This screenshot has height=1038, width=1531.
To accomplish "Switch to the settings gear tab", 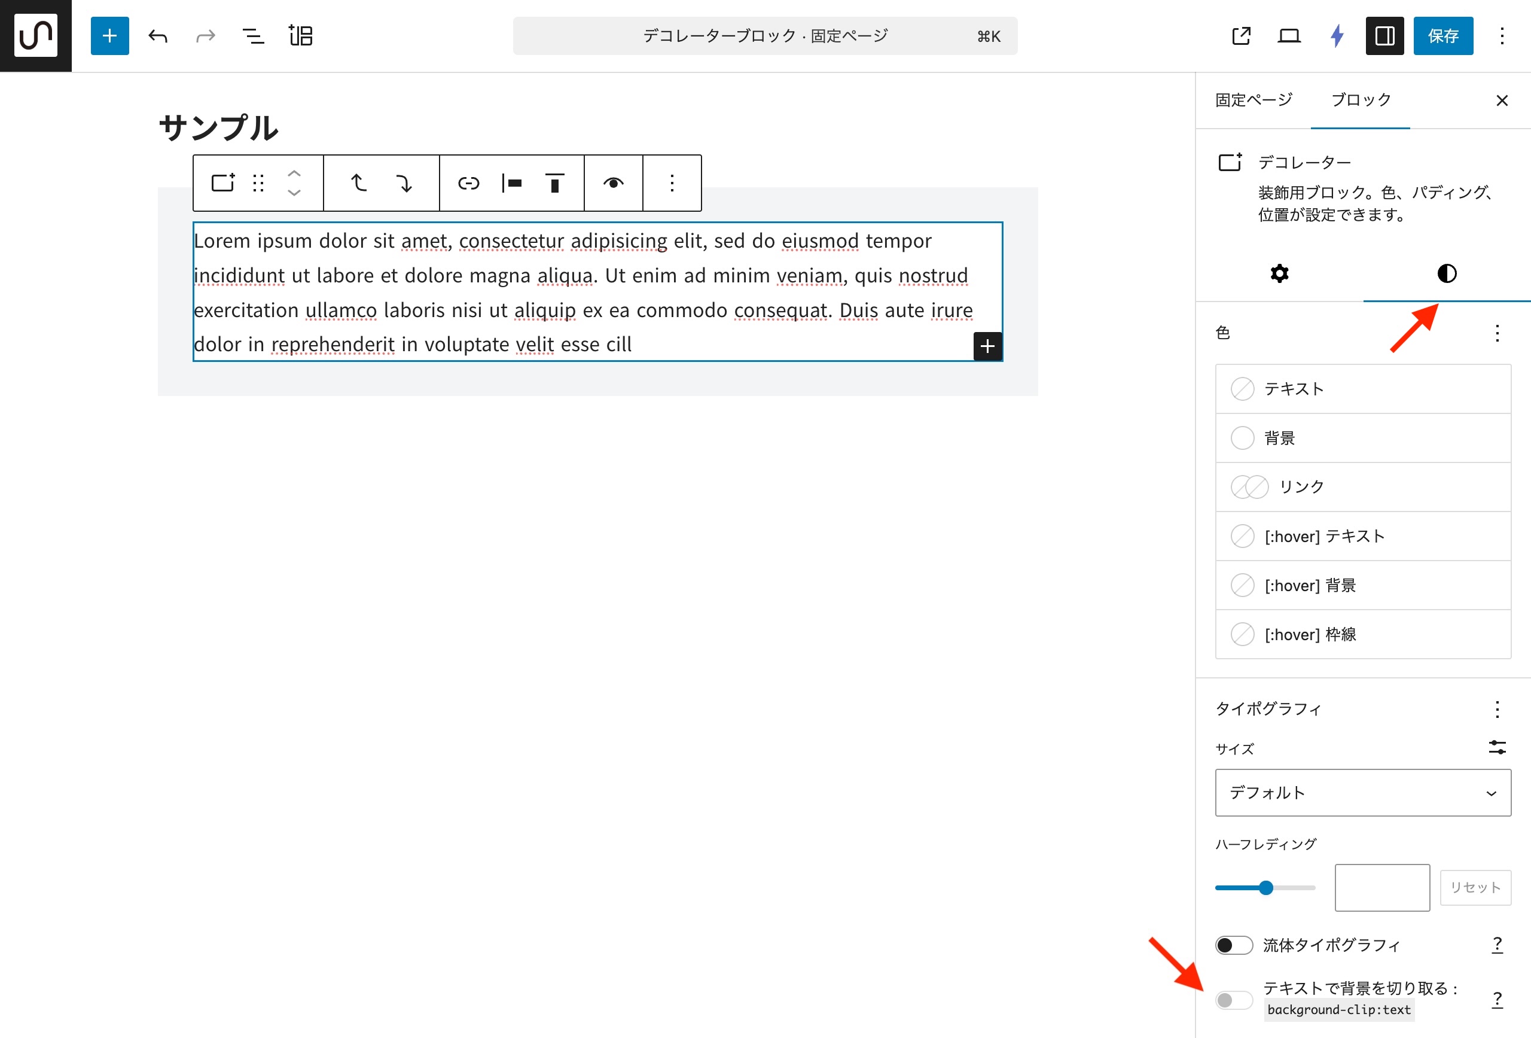I will (x=1279, y=273).
